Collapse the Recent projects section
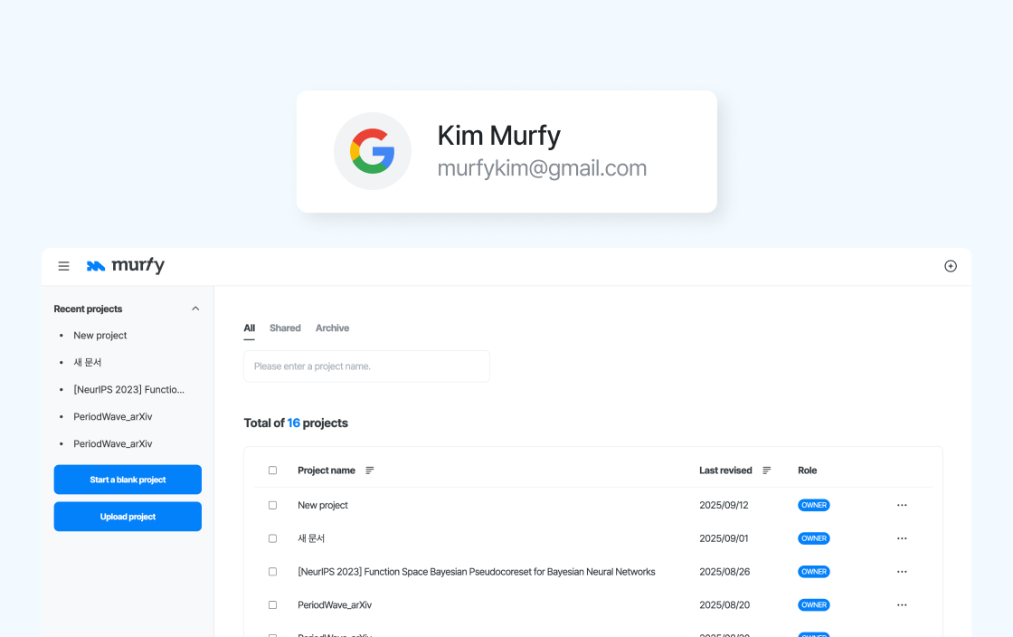Screen dimensions: 1013x637 point(195,309)
